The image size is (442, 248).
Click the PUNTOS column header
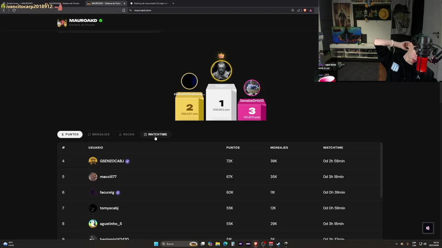coord(233,147)
